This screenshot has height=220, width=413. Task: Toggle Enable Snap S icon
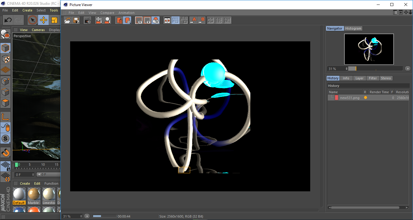(x=5, y=139)
